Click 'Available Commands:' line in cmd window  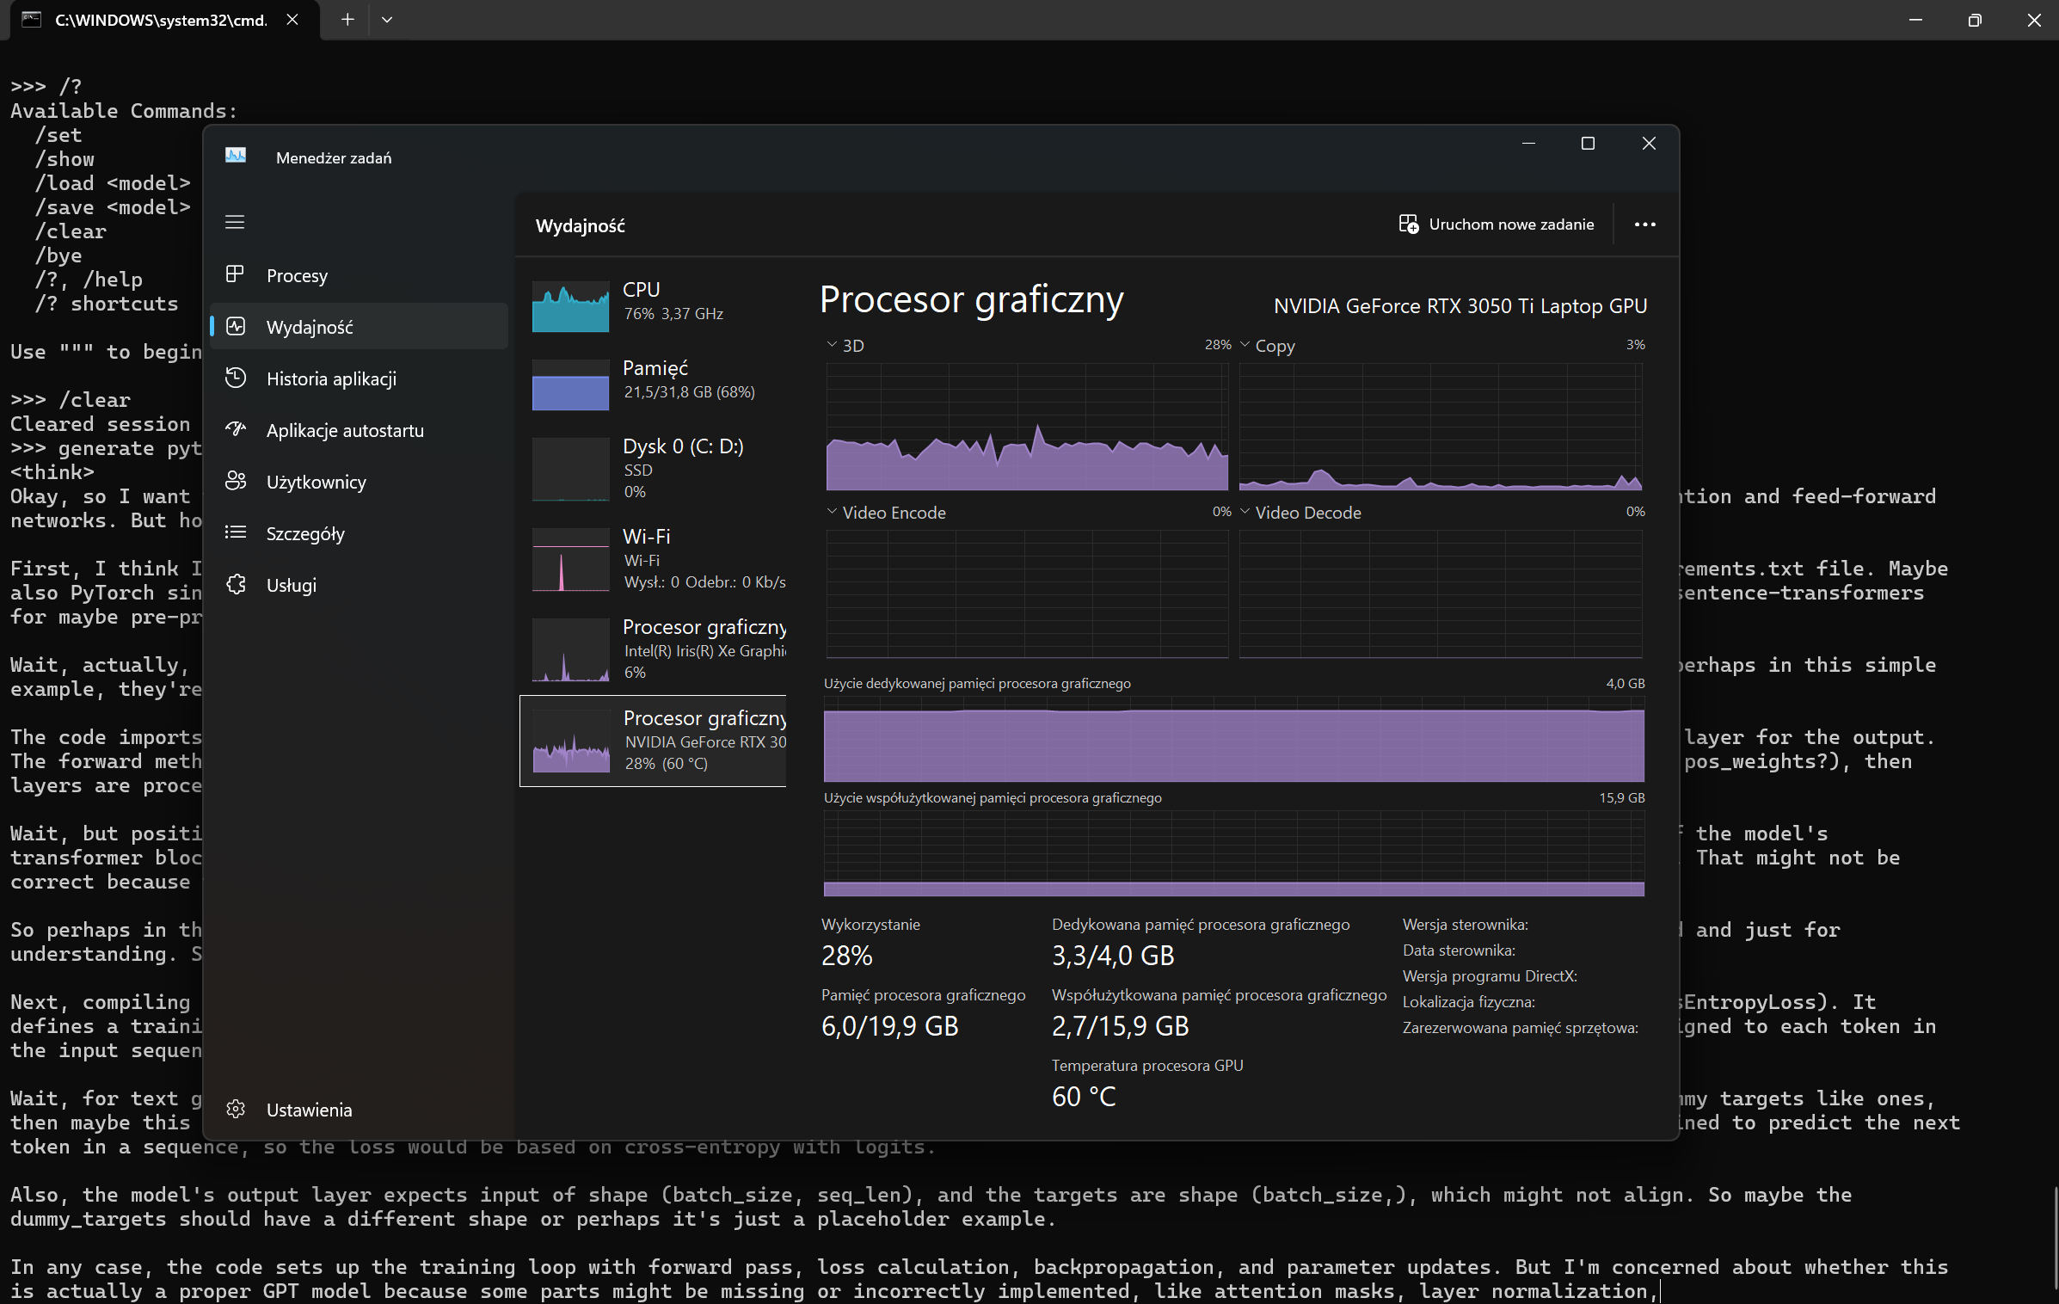(123, 111)
